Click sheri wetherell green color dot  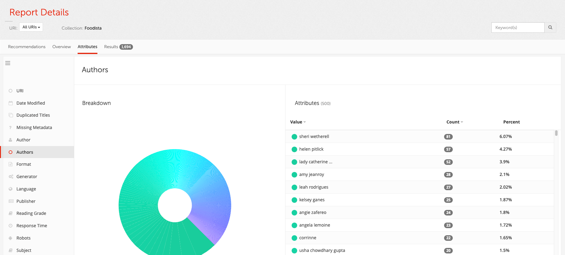[x=294, y=137]
